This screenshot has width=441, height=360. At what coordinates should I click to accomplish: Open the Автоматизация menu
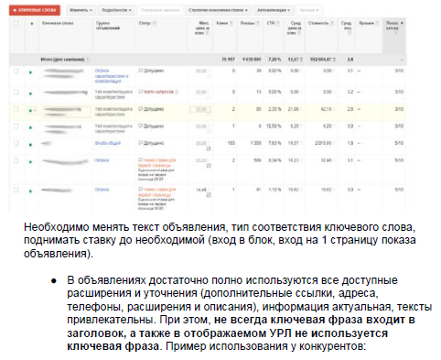coord(273,10)
